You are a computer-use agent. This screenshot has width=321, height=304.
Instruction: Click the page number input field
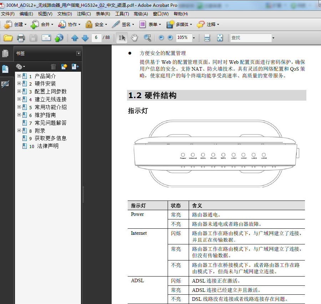pos(96,37)
